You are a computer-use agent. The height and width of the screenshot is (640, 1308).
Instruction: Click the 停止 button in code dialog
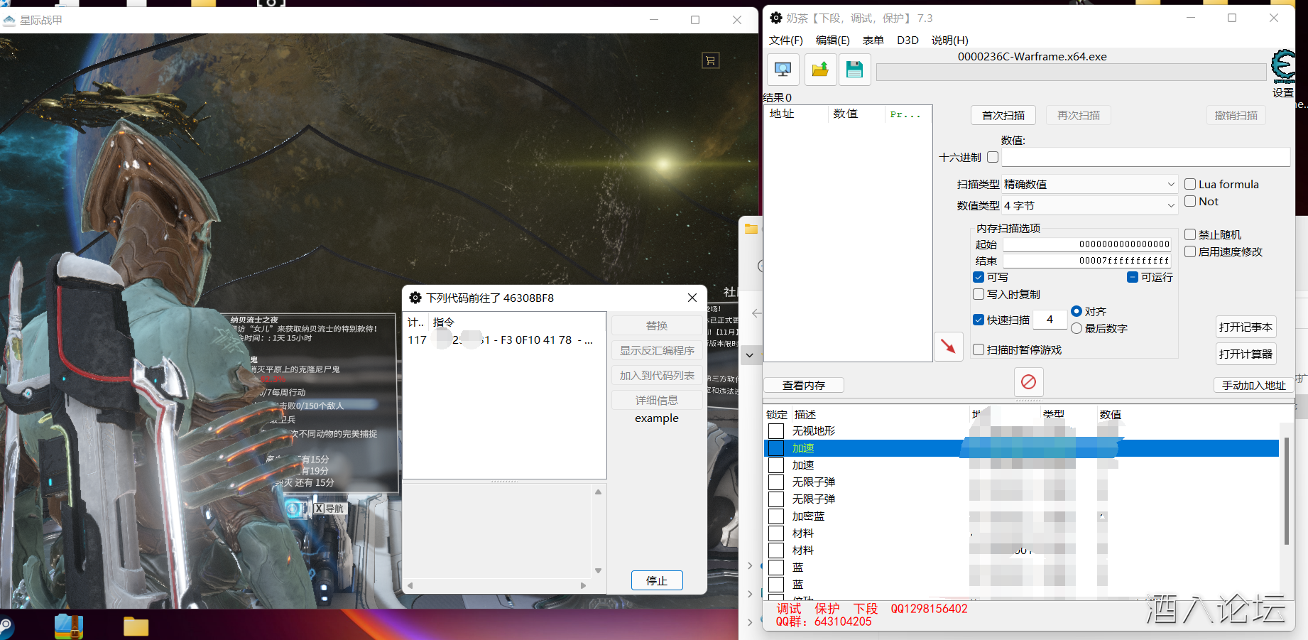pos(657,580)
